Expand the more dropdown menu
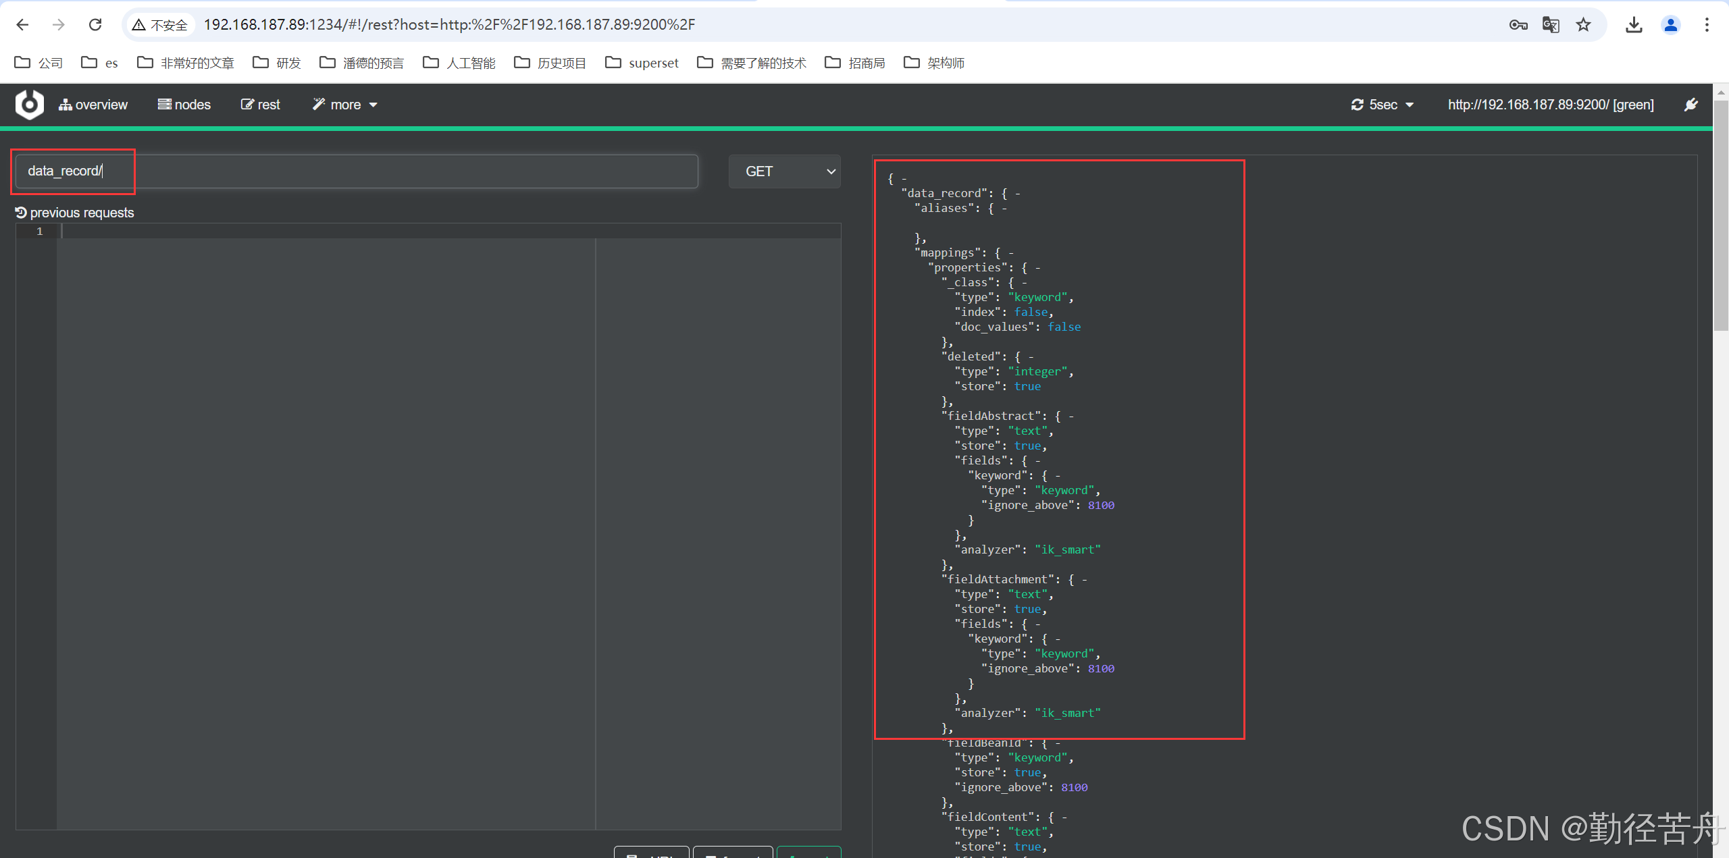This screenshot has height=858, width=1729. (345, 105)
